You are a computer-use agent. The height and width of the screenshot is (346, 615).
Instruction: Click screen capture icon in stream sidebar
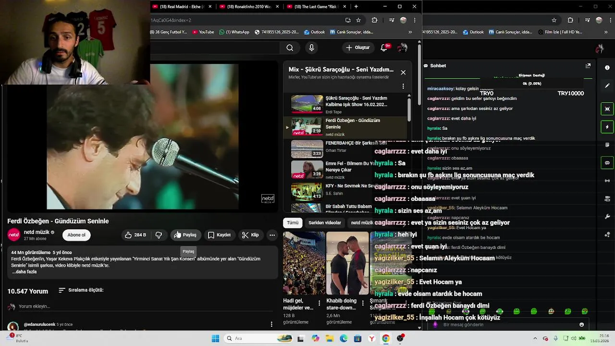(x=607, y=109)
